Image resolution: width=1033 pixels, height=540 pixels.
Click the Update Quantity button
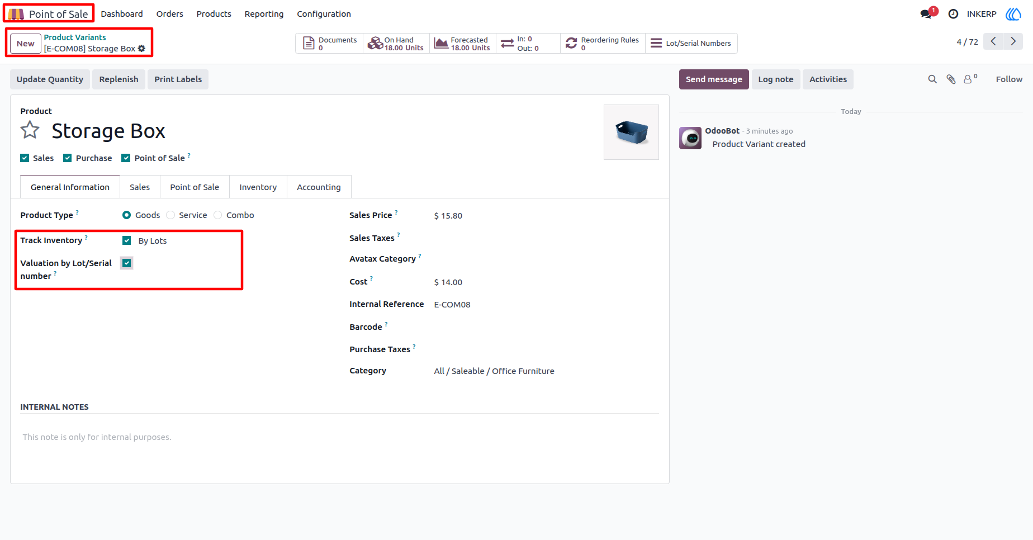(50, 79)
